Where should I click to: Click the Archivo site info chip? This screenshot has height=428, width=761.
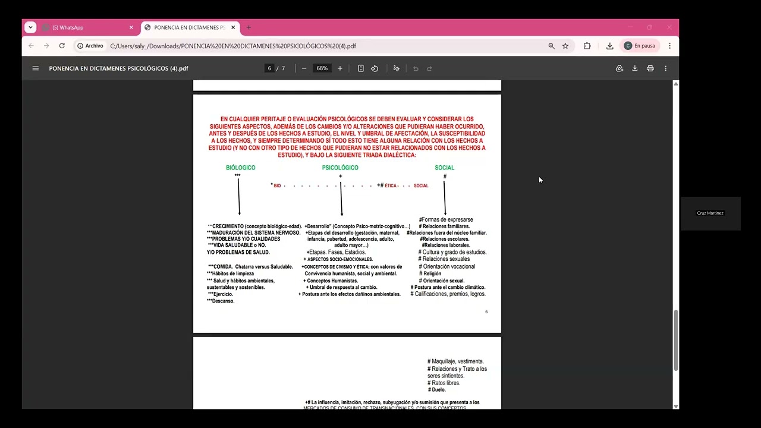pos(90,46)
